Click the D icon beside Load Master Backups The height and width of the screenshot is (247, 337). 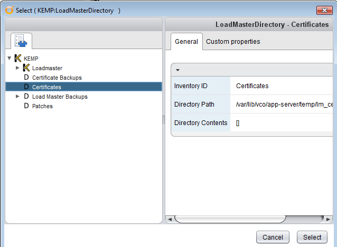click(x=26, y=96)
